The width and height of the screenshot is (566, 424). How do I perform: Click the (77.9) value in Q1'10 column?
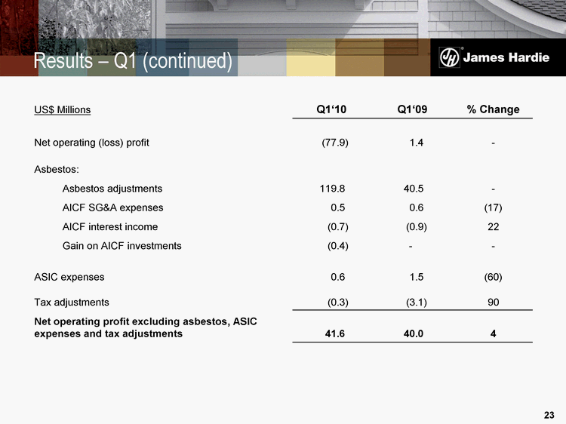click(x=335, y=142)
